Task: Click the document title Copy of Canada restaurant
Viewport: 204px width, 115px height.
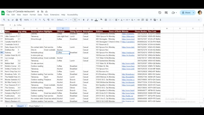Action: point(21,11)
